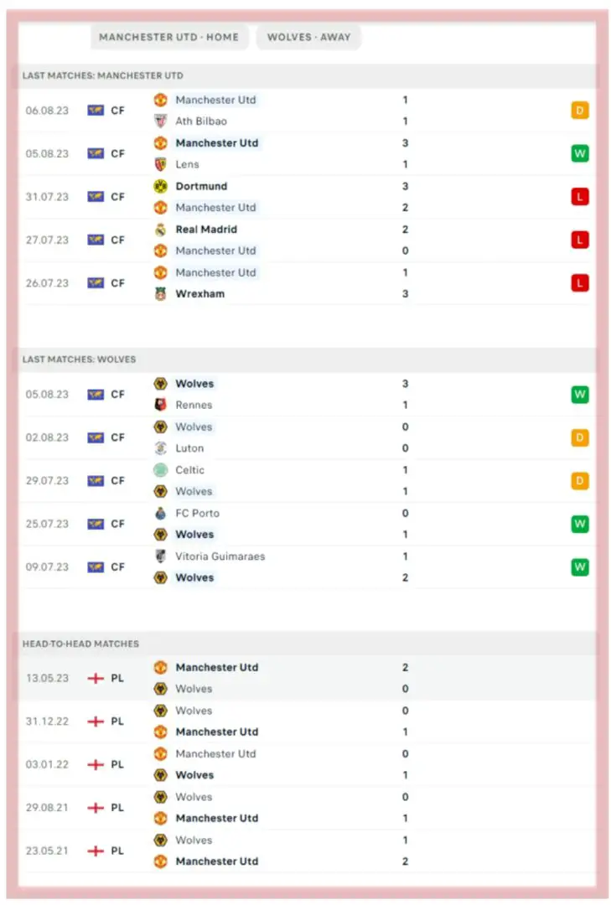This screenshot has height=905, width=611.
Task: Click the Lens club crest icon
Action: [x=160, y=164]
